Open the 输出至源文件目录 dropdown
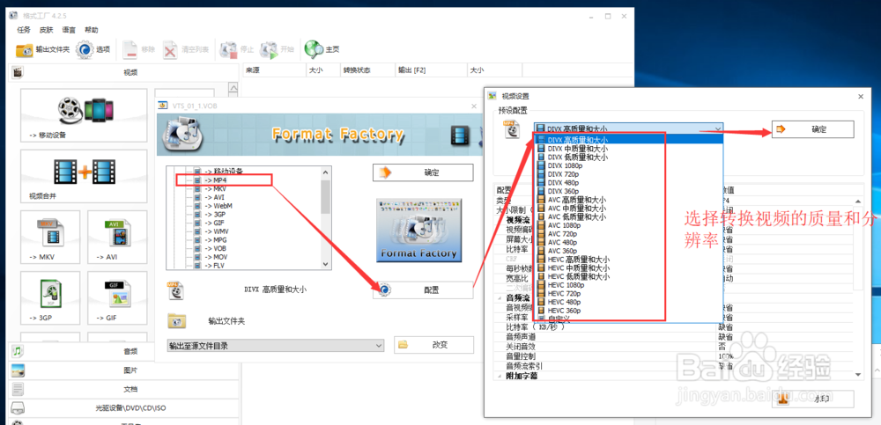 point(275,346)
